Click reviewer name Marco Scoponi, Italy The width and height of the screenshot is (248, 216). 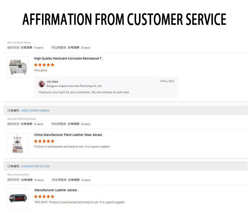(x=18, y=175)
